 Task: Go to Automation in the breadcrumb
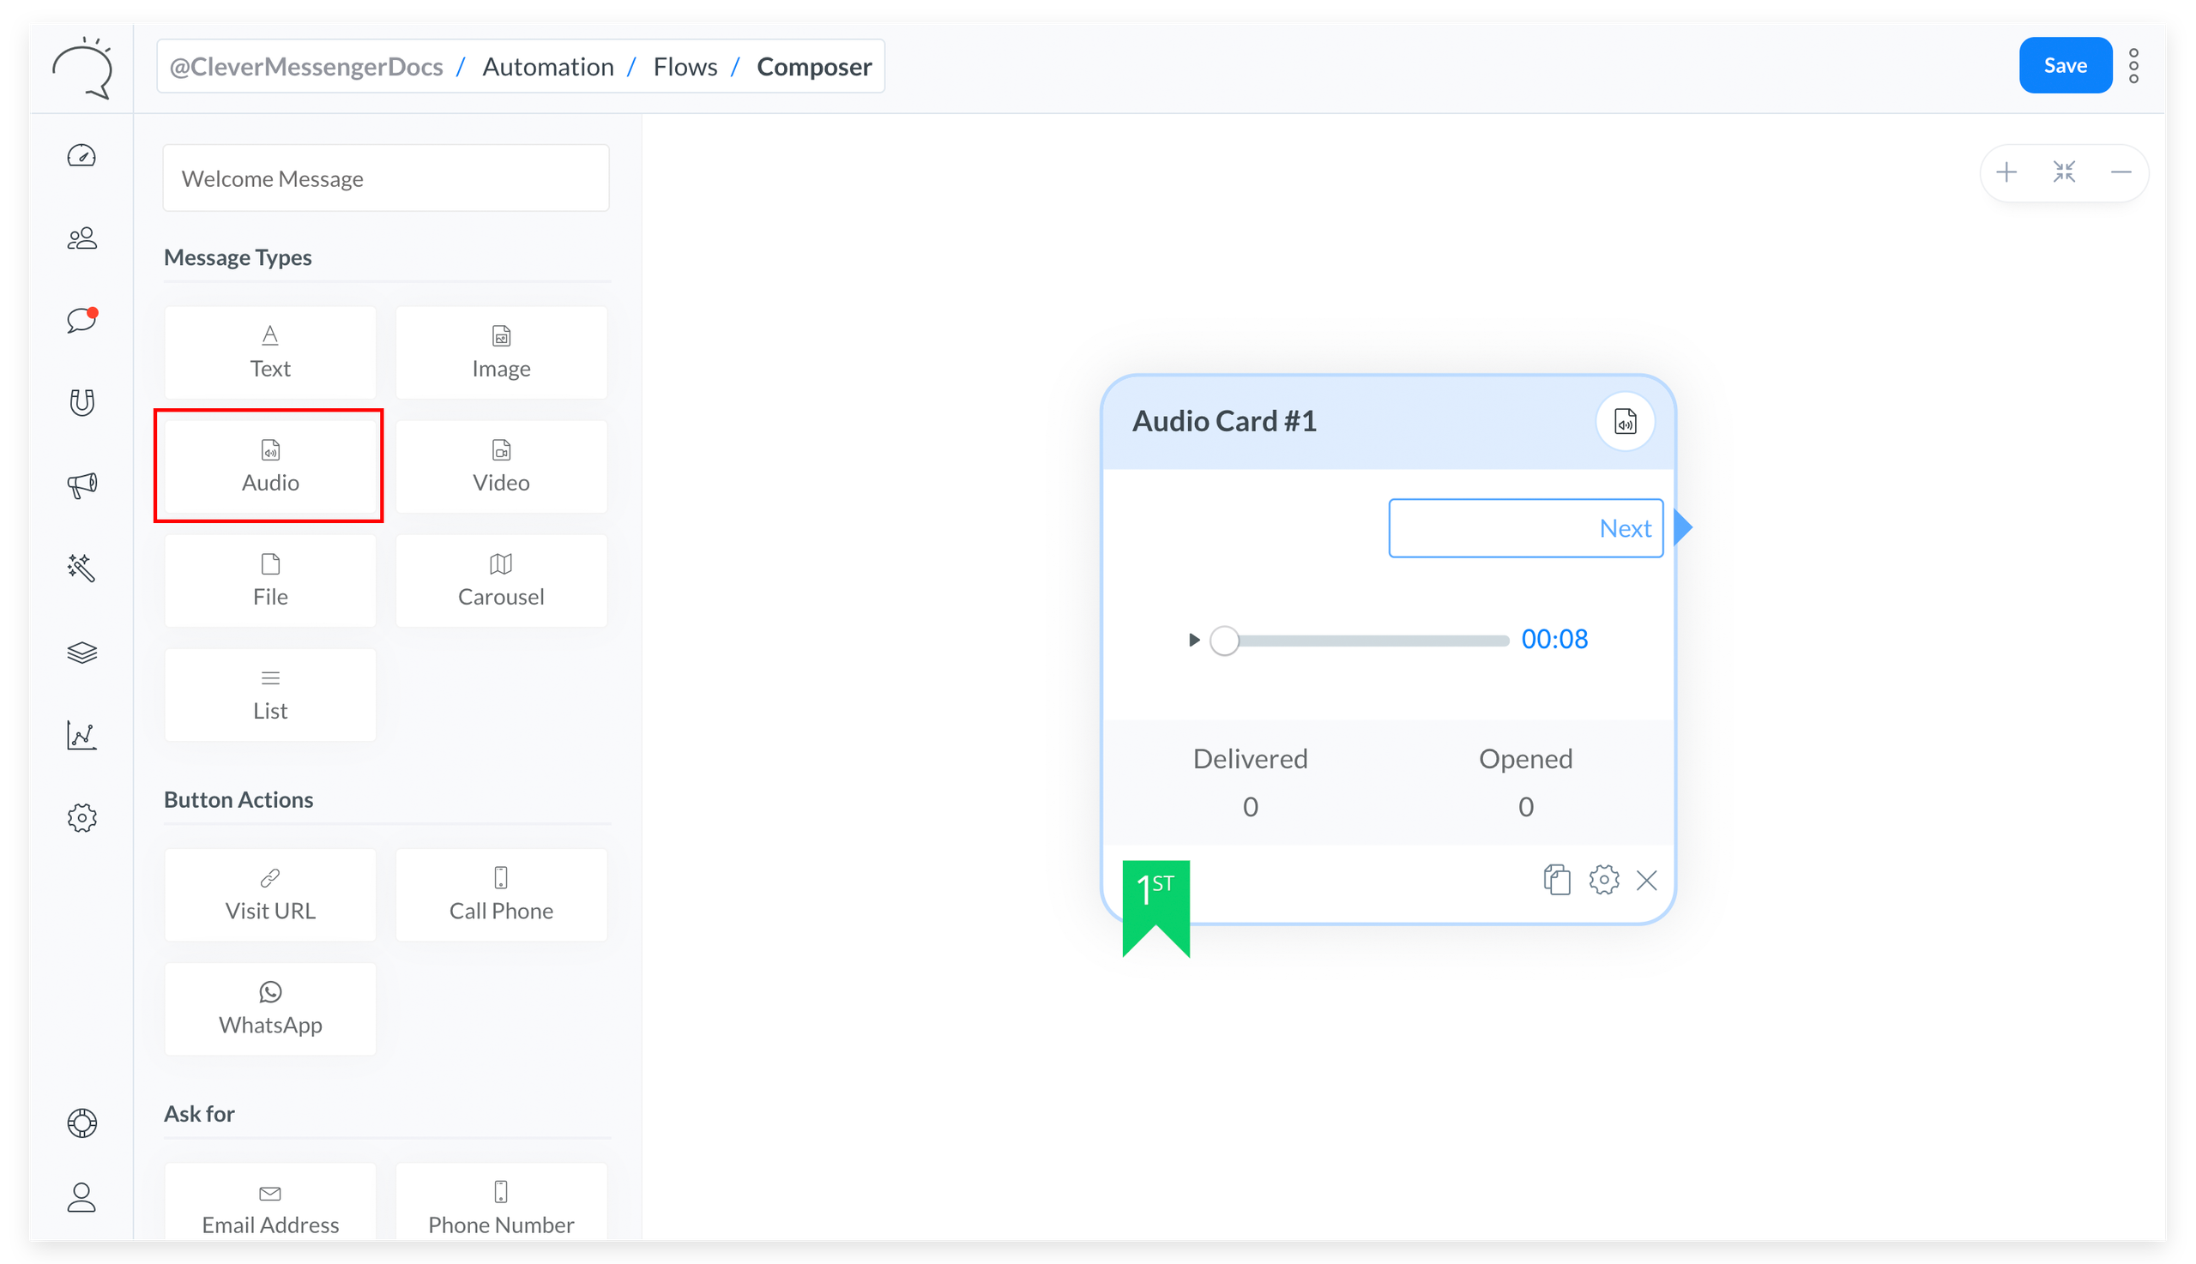pyautogui.click(x=548, y=67)
